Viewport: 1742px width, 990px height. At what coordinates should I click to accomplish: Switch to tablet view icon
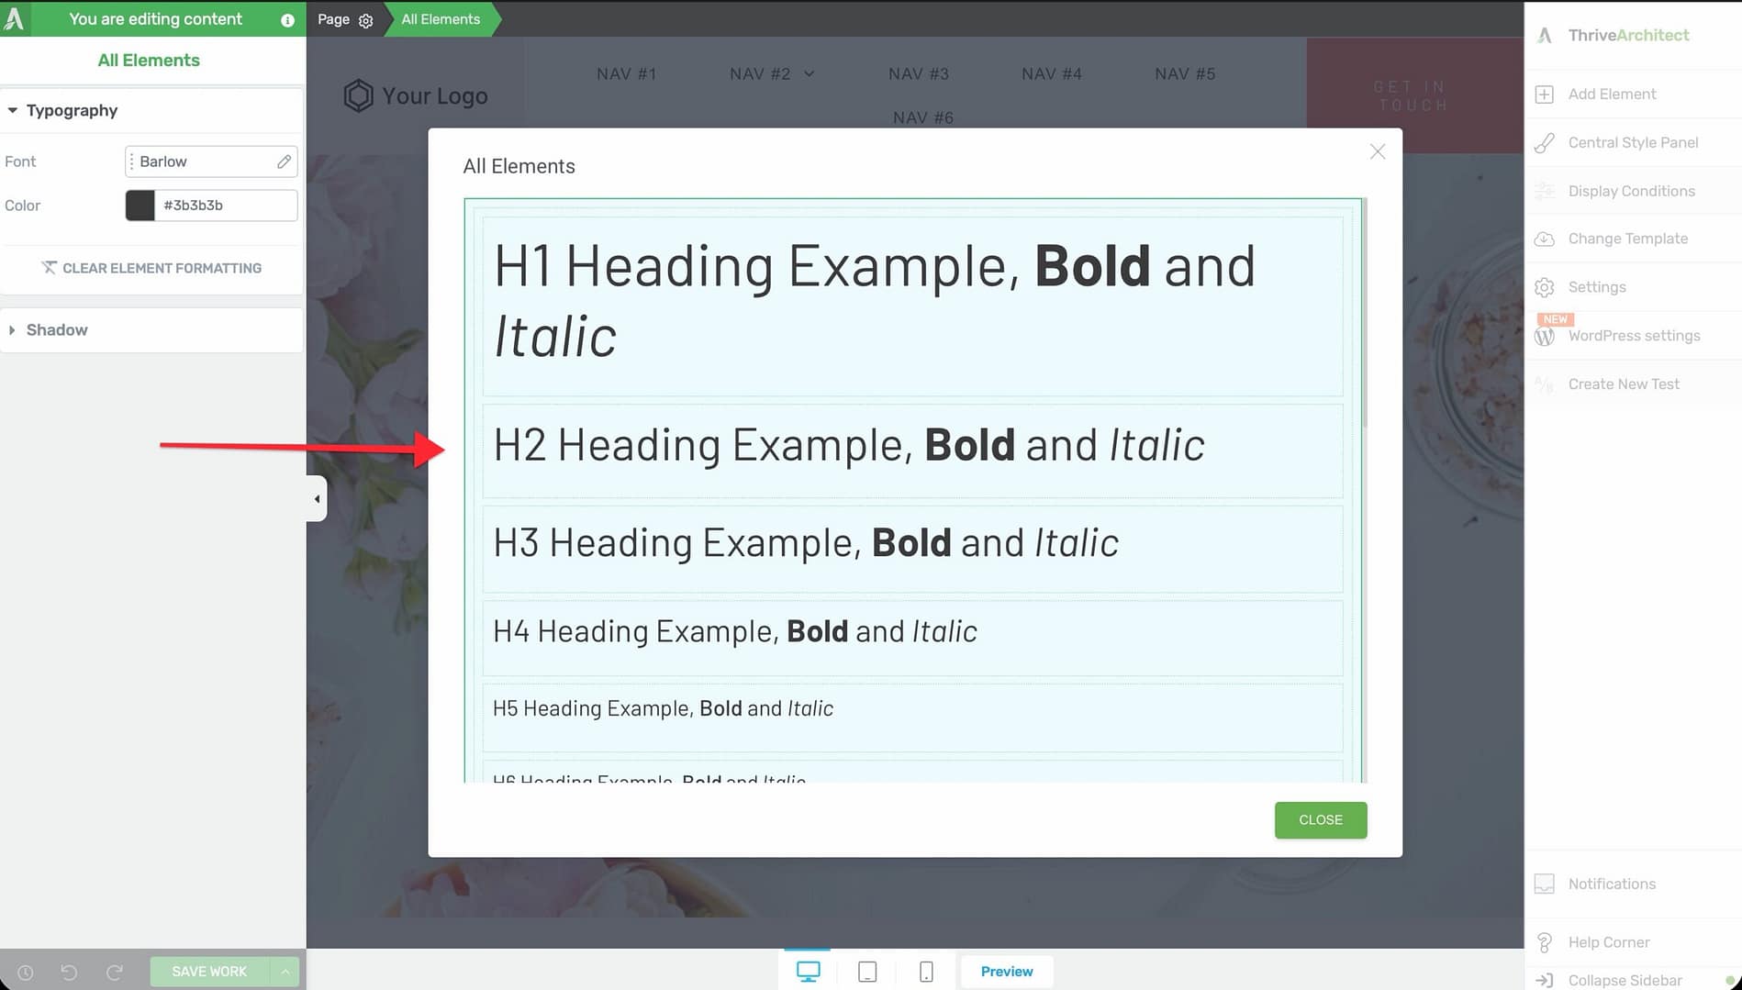(866, 971)
